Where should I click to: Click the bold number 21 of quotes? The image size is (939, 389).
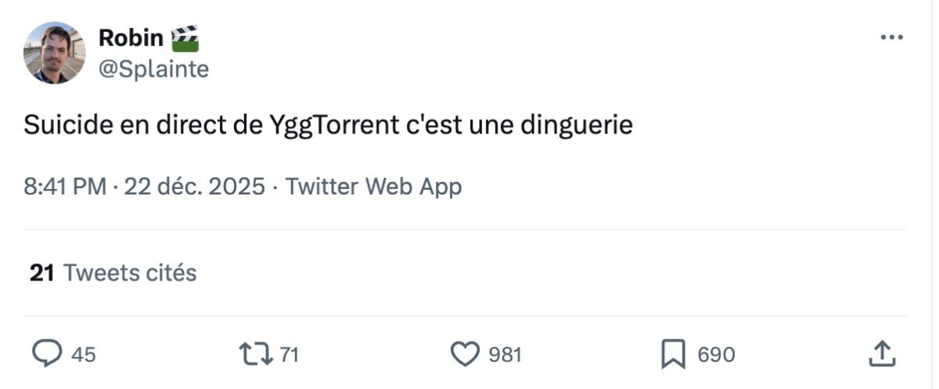click(41, 273)
